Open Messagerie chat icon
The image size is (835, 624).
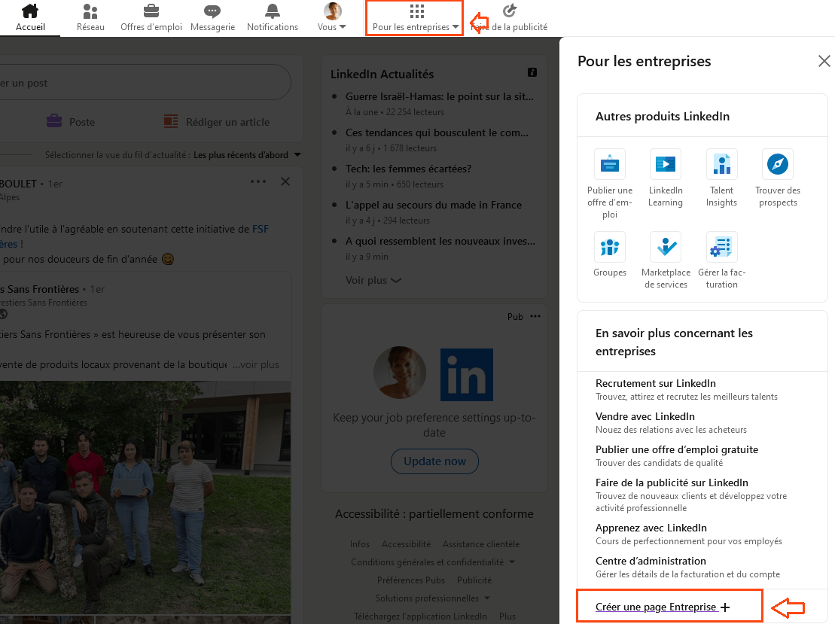212,11
